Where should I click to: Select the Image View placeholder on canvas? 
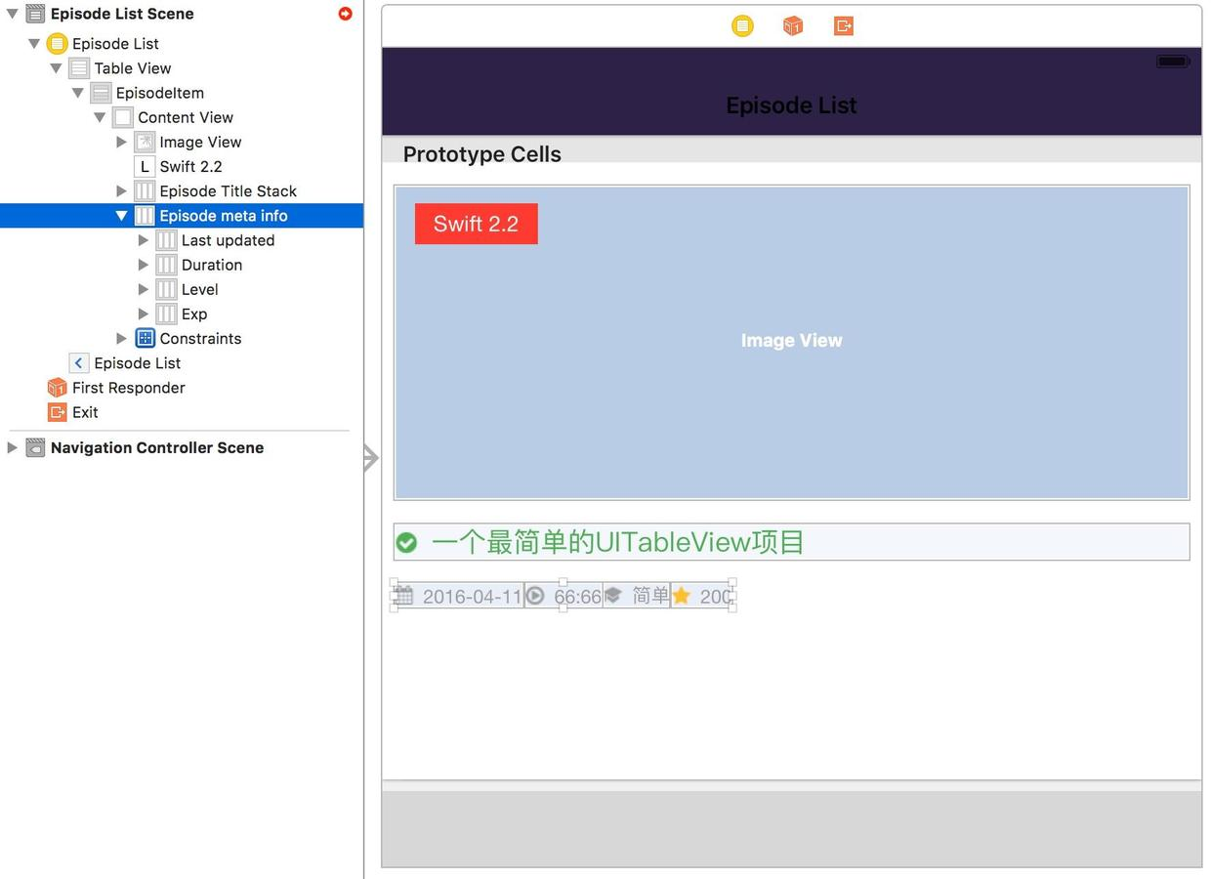791,342
